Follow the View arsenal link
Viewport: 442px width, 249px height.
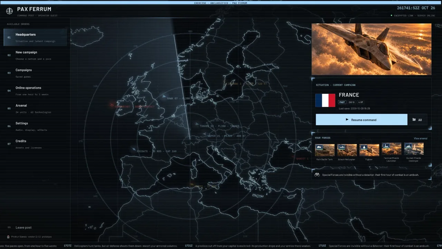[420, 138]
